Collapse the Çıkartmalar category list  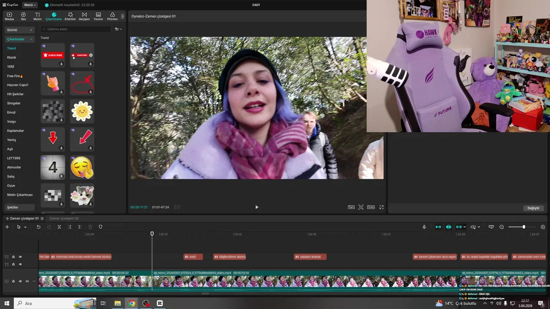[x=19, y=39]
